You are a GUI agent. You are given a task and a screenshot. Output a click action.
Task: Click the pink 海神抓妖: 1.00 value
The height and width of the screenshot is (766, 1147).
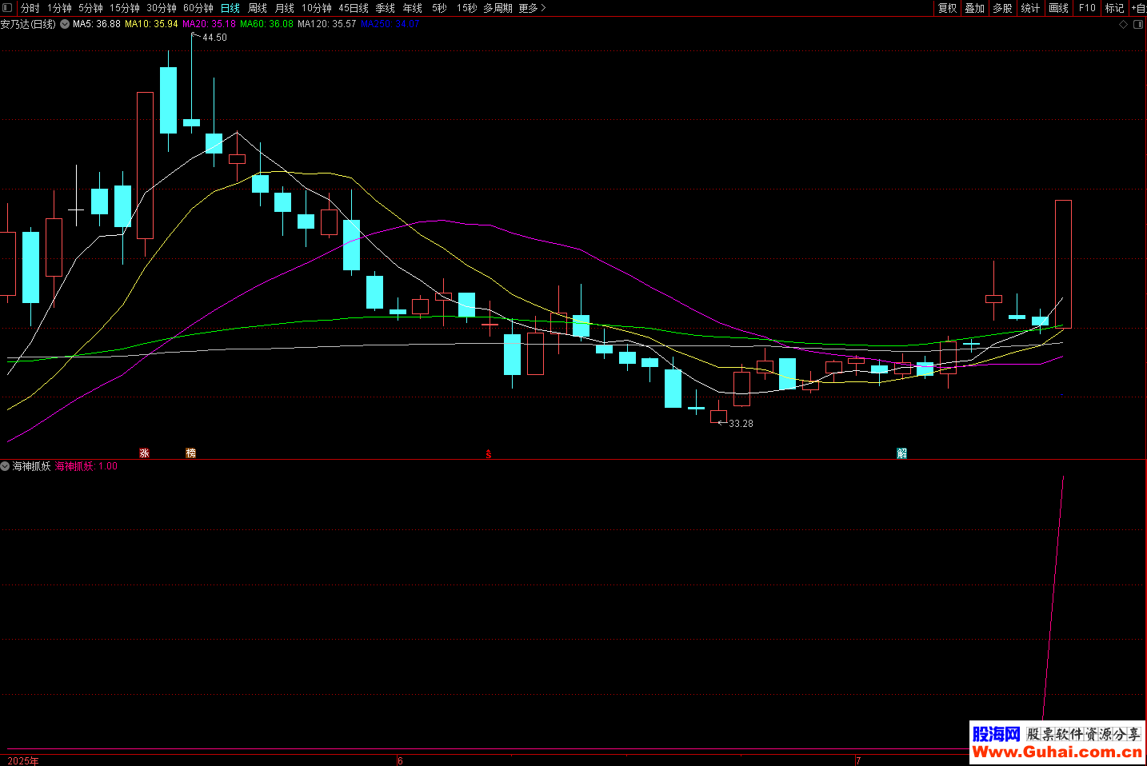coord(86,466)
